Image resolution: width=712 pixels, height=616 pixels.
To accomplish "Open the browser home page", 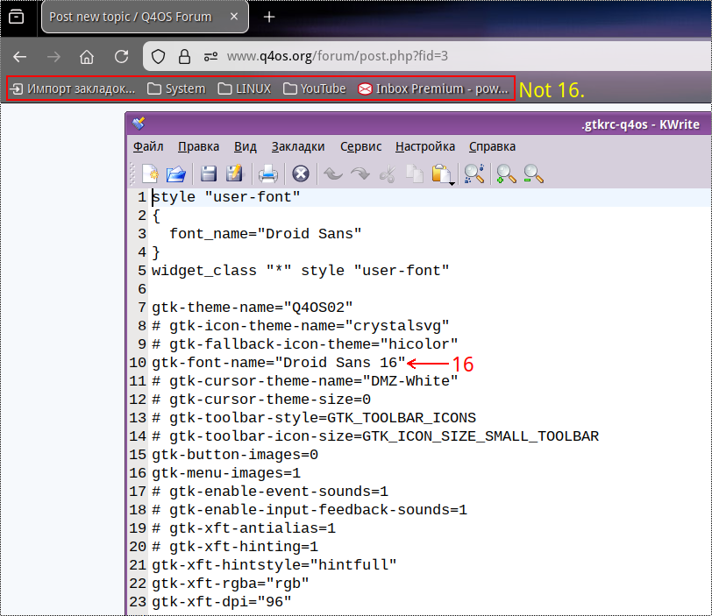I will 87,57.
